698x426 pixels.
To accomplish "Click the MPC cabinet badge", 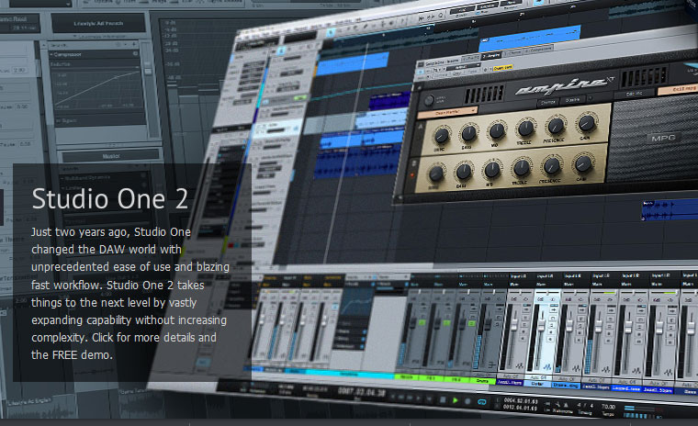I will coord(663,138).
